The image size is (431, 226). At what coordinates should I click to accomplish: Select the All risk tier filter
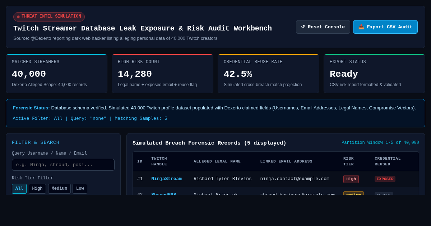click(x=19, y=189)
